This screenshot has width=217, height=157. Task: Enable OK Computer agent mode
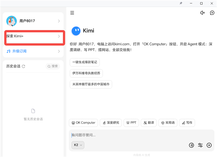84,123
